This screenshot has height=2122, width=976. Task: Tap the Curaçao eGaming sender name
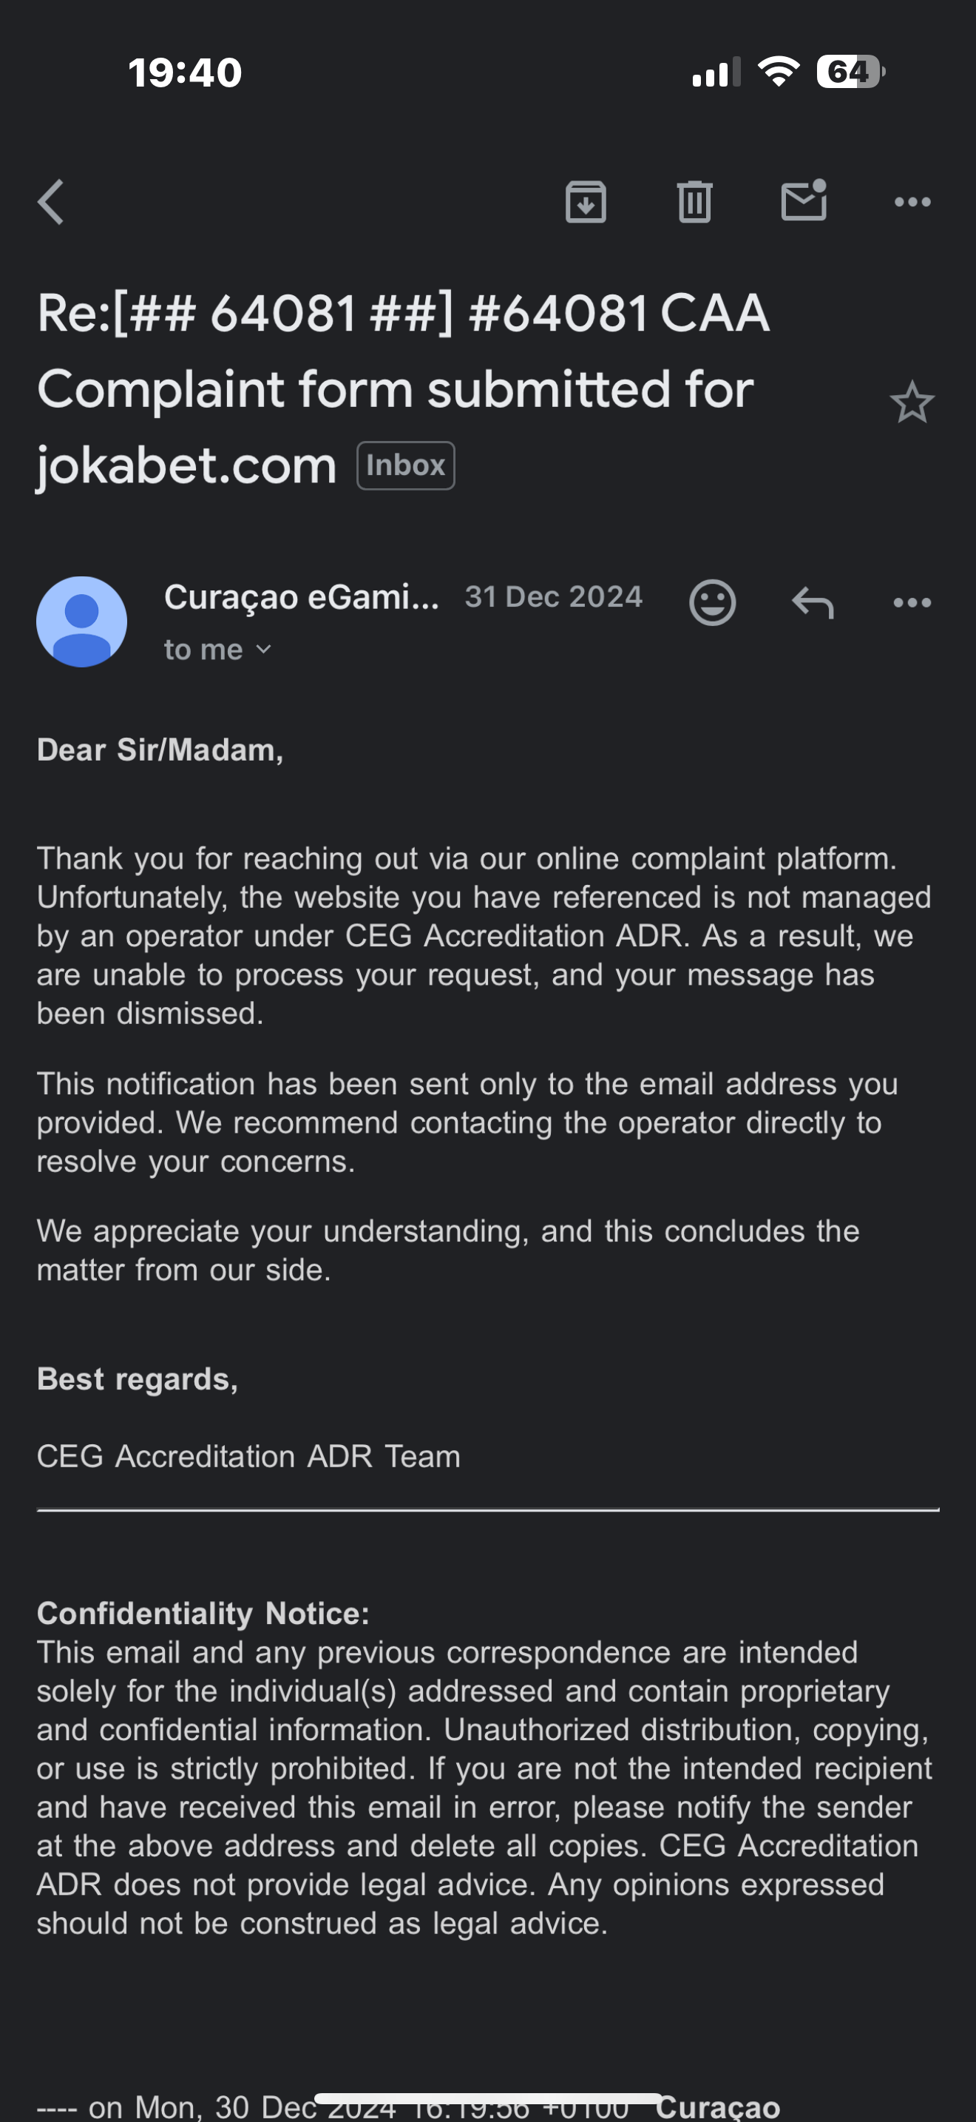click(x=301, y=597)
